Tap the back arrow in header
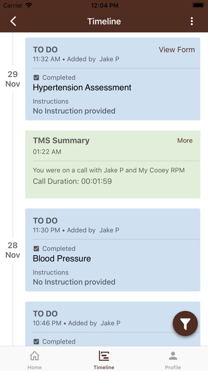This screenshot has width=208, height=371. (x=13, y=21)
